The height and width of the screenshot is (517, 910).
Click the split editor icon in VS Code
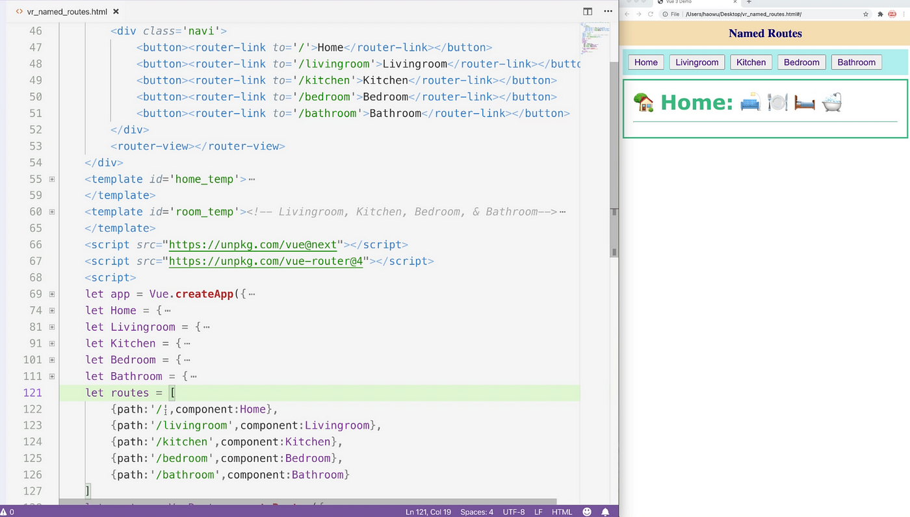coord(588,12)
